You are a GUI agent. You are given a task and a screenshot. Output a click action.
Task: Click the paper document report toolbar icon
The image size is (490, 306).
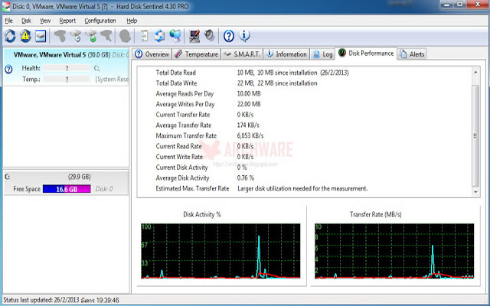click(144, 36)
